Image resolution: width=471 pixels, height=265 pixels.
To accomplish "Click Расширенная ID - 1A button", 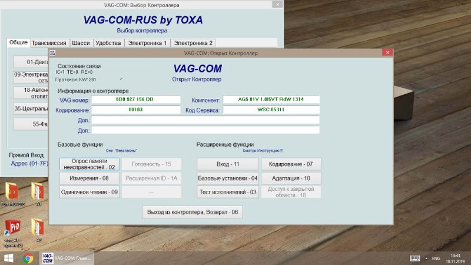I will click(x=151, y=178).
